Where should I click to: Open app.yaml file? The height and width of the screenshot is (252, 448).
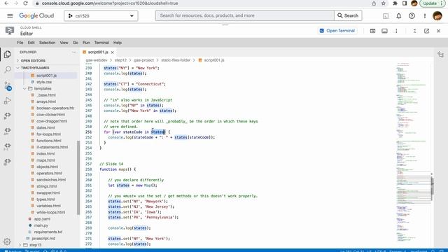(x=42, y=219)
